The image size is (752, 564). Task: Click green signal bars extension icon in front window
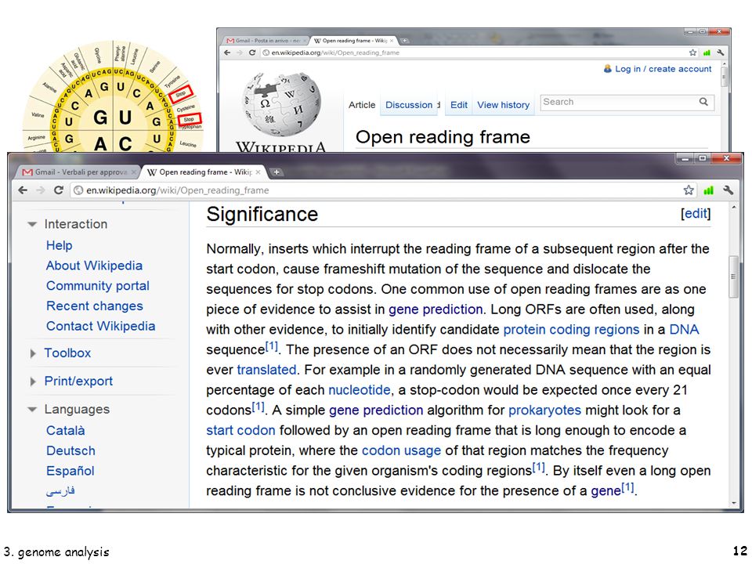708,190
